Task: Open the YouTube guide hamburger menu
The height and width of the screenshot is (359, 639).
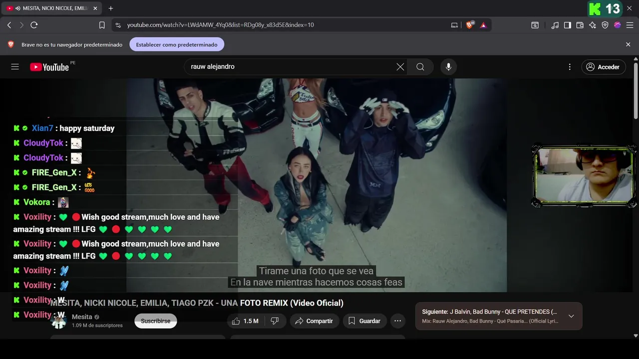Action: (x=15, y=67)
